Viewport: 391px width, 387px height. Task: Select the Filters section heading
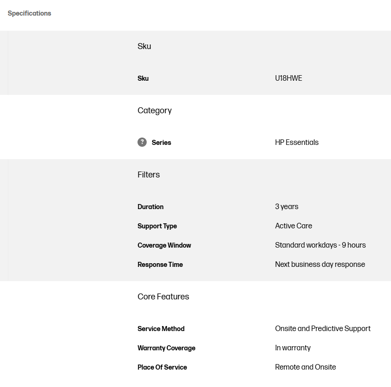tap(149, 175)
